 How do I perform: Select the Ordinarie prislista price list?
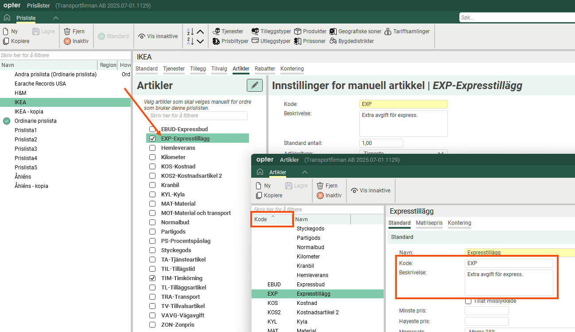pyautogui.click(x=35, y=121)
